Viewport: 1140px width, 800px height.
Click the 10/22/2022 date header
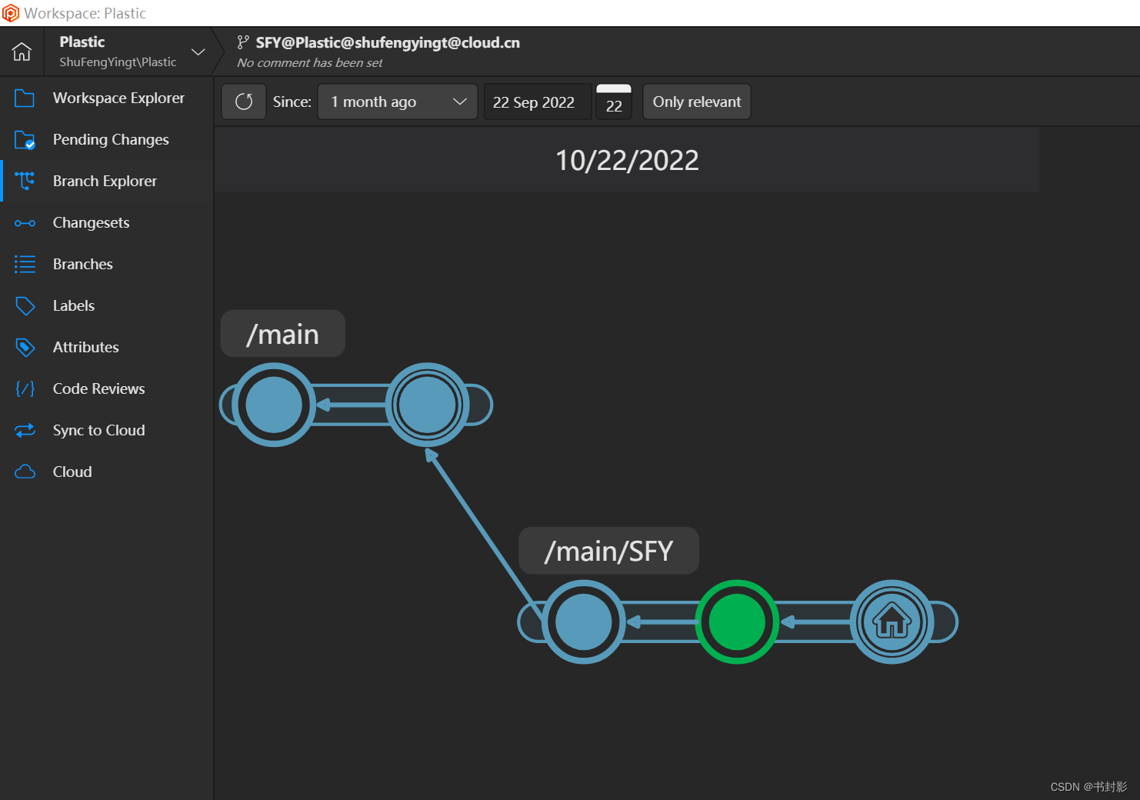click(x=627, y=160)
